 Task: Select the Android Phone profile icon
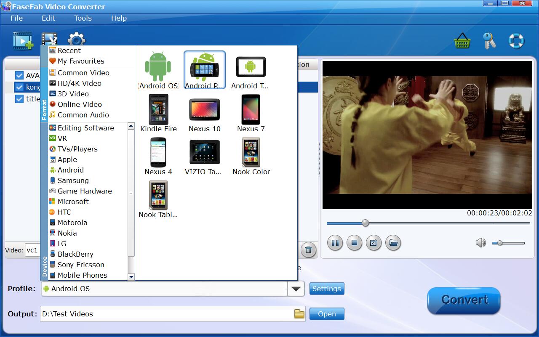205,70
